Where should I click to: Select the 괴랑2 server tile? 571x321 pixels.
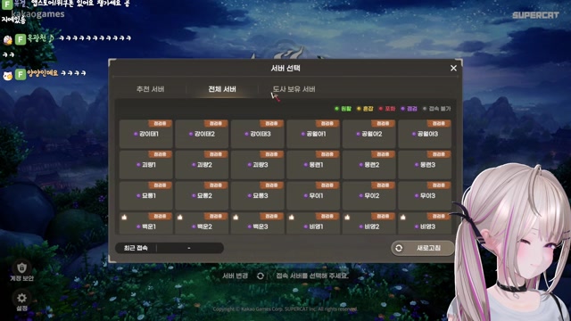tap(202, 164)
